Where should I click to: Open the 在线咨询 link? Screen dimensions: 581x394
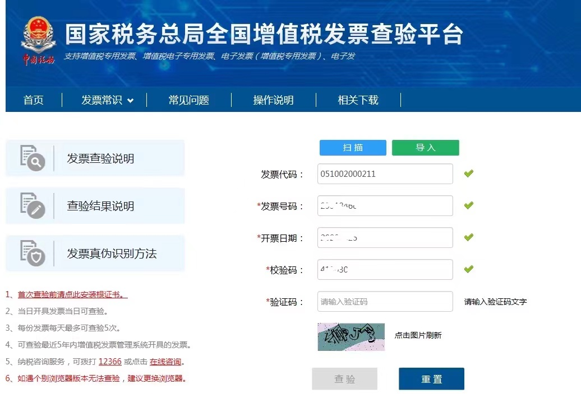coord(166,362)
